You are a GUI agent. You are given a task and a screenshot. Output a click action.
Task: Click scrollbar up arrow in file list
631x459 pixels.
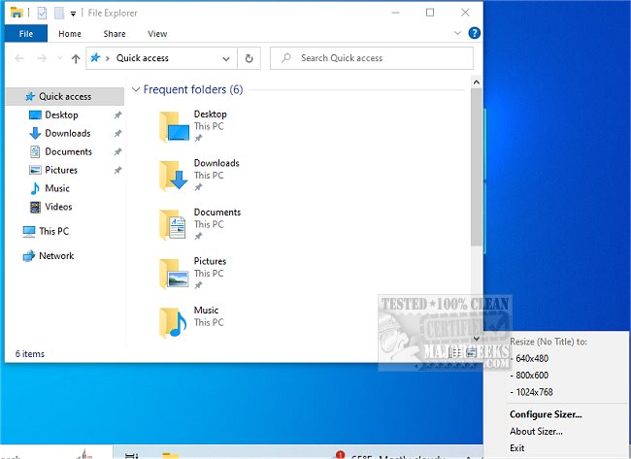[477, 82]
